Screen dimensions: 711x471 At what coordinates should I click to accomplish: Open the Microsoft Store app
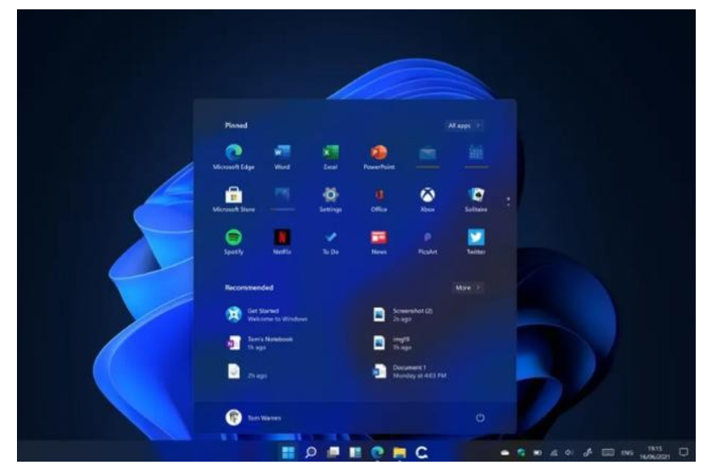pyautogui.click(x=233, y=199)
